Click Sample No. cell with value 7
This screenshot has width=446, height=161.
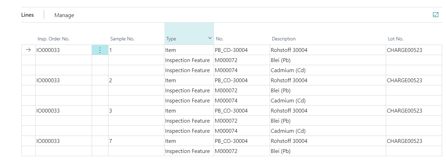[136, 141]
